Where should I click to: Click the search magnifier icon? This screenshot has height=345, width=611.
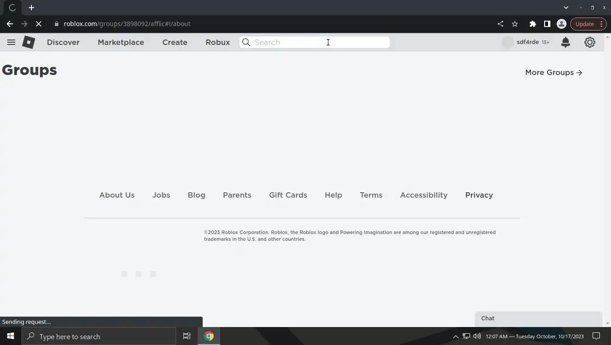coord(246,42)
